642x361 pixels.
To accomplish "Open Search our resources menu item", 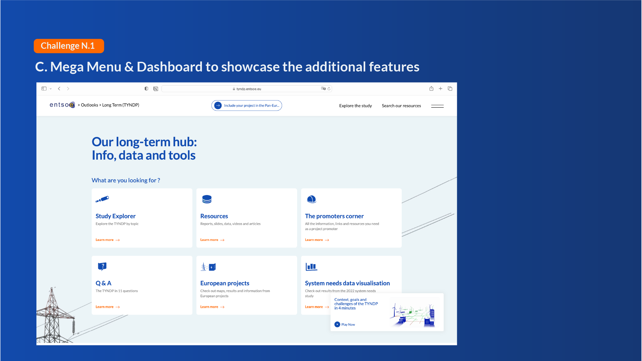I will click(401, 106).
